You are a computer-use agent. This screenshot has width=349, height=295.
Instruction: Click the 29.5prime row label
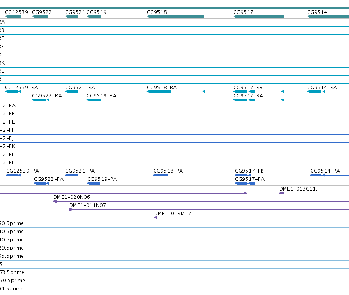click(x=12, y=248)
